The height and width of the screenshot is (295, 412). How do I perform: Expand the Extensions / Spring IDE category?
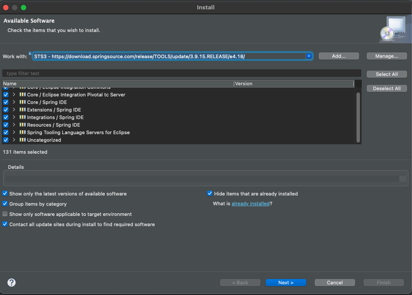coord(14,110)
